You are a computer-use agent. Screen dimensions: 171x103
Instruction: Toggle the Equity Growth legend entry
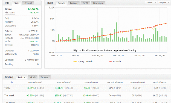[83, 61]
